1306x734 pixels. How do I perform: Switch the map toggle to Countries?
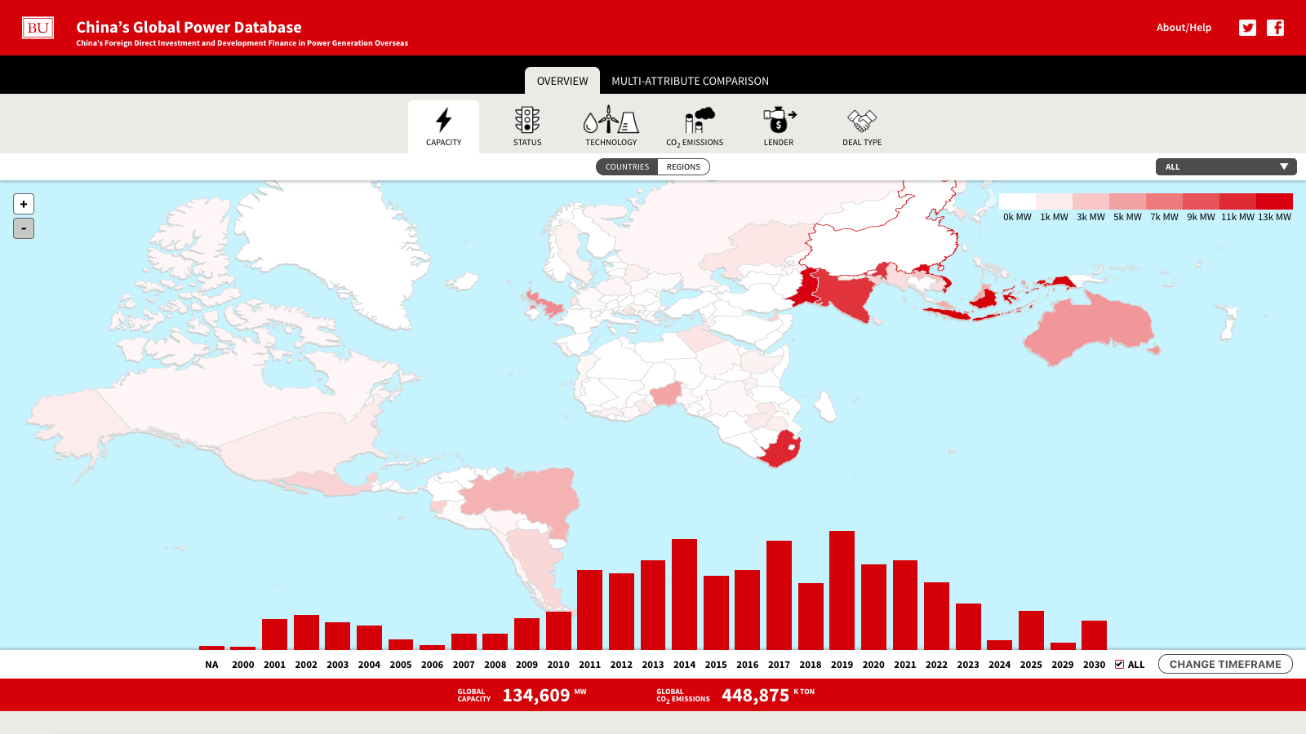(x=627, y=166)
